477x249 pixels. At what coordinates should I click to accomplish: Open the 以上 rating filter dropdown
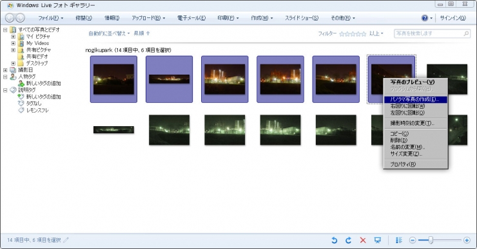tap(376, 33)
